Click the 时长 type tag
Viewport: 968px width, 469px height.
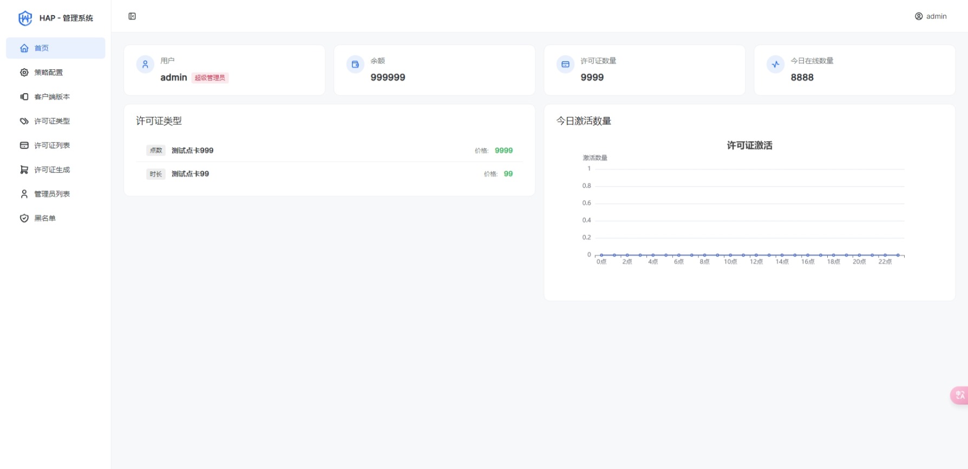click(x=156, y=174)
